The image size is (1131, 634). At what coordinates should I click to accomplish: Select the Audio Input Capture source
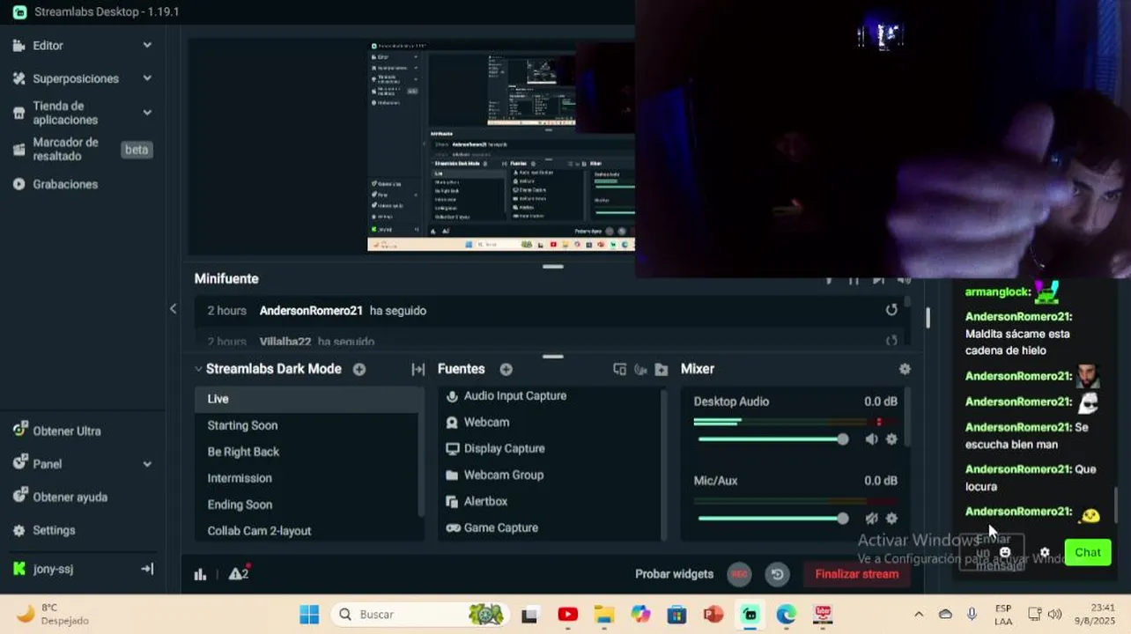[548, 396]
